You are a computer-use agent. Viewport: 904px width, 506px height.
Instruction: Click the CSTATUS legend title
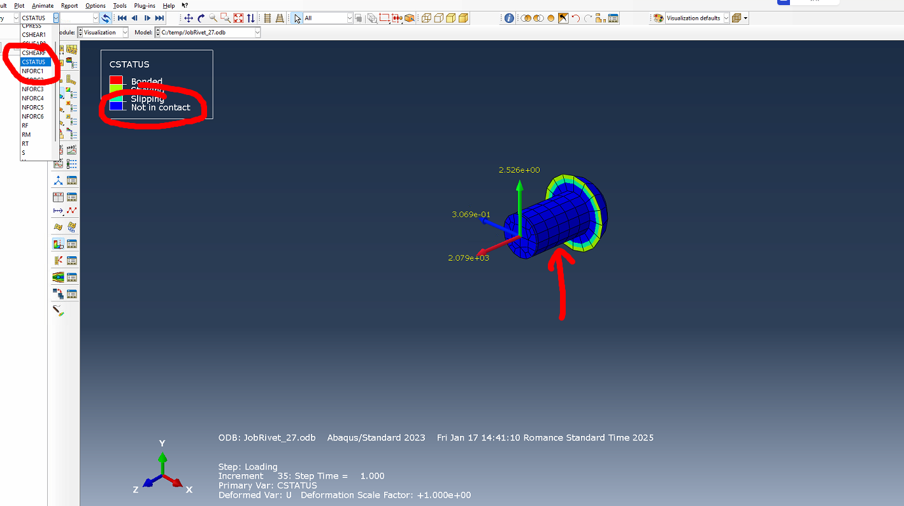pos(129,64)
